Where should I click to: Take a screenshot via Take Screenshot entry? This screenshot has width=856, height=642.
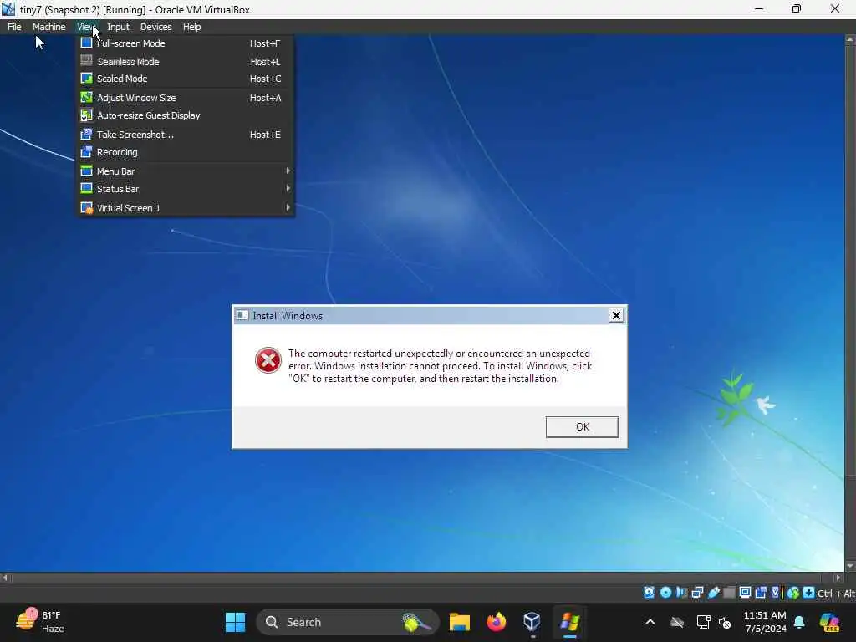pyautogui.click(x=185, y=135)
